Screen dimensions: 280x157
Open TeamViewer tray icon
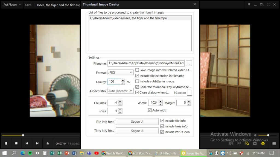pyautogui.click(x=223, y=153)
